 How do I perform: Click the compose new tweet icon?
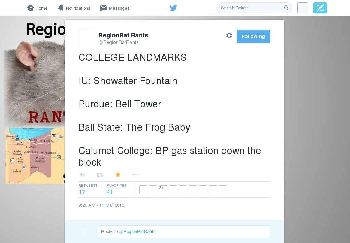320,8
